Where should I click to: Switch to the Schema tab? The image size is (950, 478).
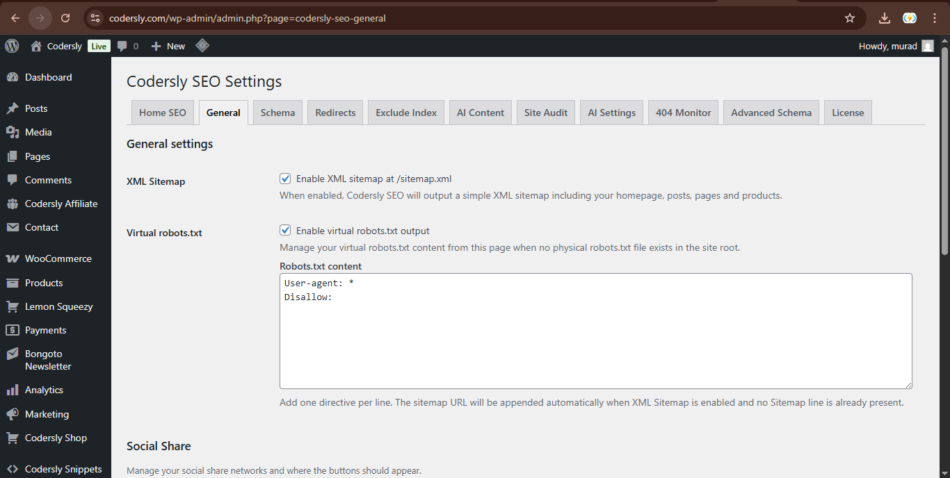click(277, 112)
